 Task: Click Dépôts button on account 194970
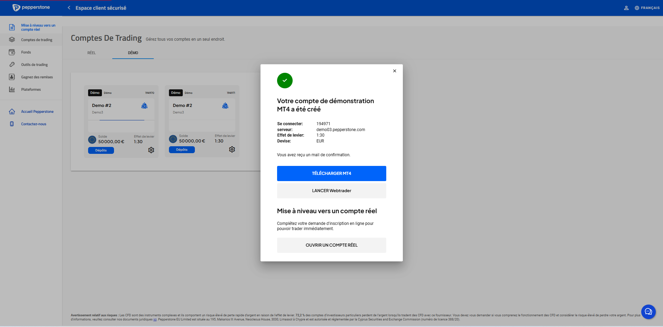tap(101, 150)
